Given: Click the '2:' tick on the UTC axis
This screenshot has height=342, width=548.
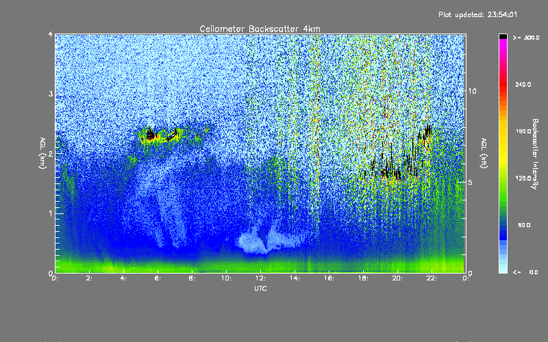Looking at the screenshot, I should click(x=89, y=278).
